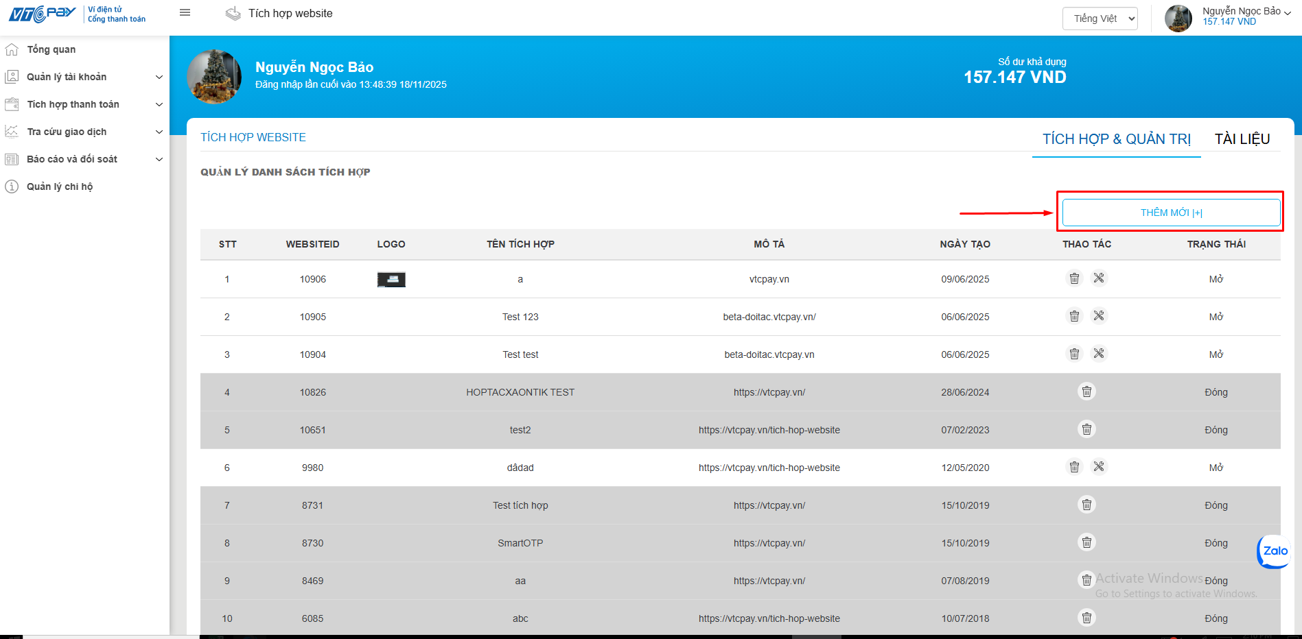Viewport: 1302px width, 639px height.
Task: Expand Tích hợp thanh toán sidebar menu
Action: pos(84,104)
